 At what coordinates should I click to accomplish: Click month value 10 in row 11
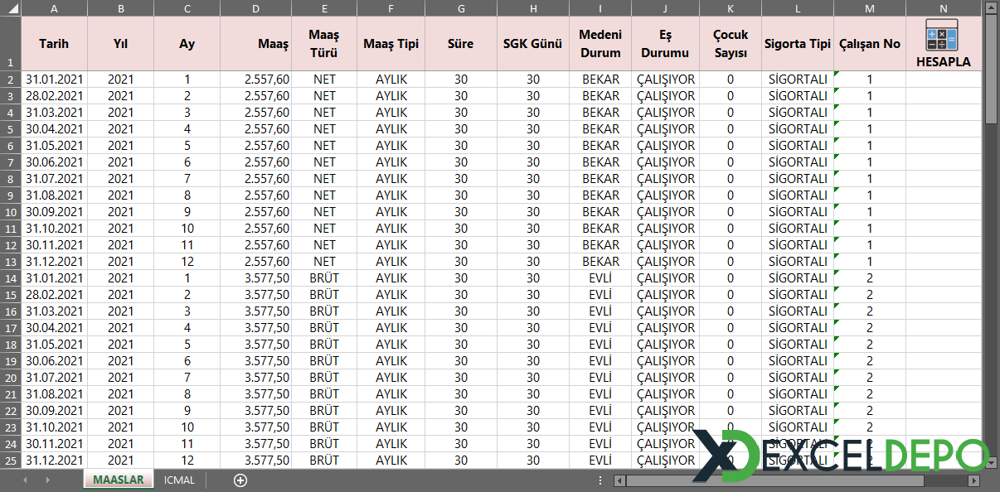click(x=187, y=229)
